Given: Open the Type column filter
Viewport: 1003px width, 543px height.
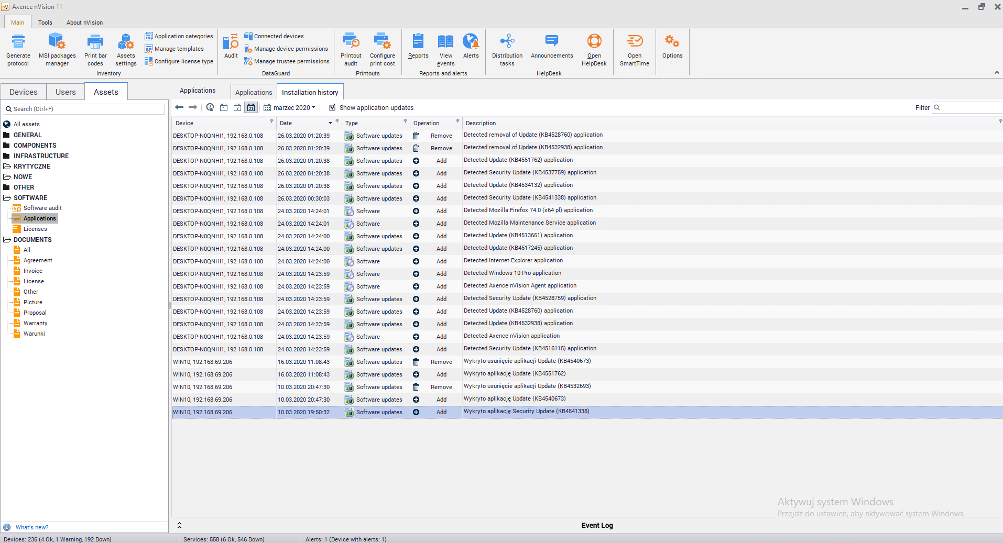Looking at the screenshot, I should coord(405,121).
